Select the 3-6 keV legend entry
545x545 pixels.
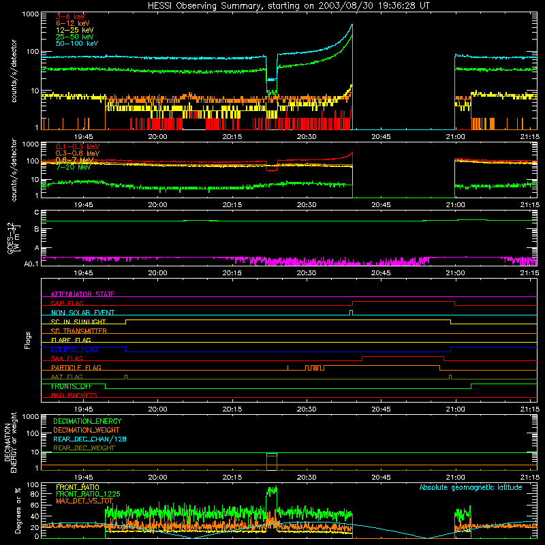70,16
